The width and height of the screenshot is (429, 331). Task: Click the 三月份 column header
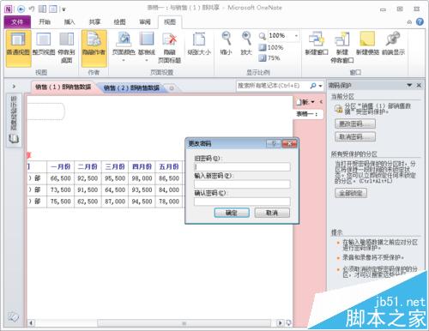coord(115,166)
